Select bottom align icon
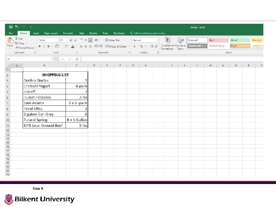The height and width of the screenshot is (207, 276). 90,40
